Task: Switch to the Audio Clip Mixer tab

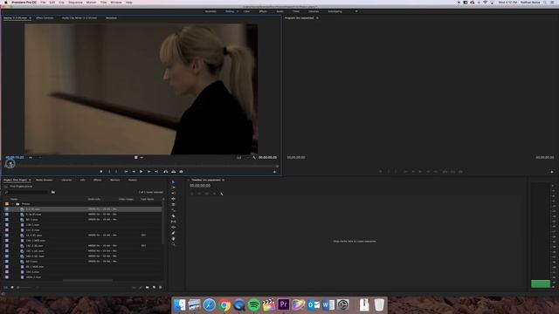Action: [x=79, y=17]
